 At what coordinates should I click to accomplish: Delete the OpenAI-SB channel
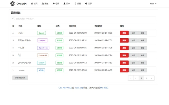(124, 55)
